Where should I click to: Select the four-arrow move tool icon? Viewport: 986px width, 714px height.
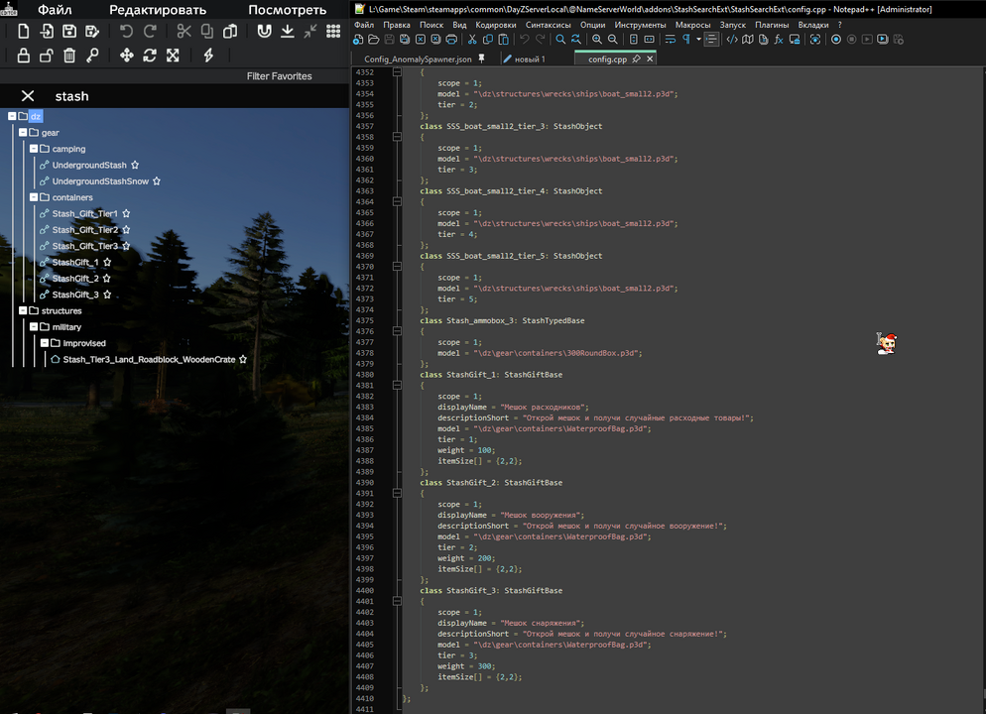(126, 56)
